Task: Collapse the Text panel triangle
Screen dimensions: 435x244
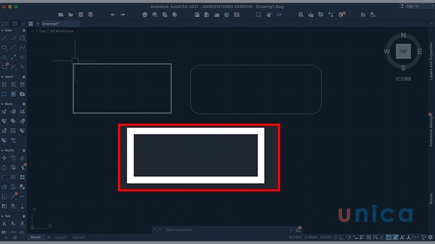Action: 2,216
